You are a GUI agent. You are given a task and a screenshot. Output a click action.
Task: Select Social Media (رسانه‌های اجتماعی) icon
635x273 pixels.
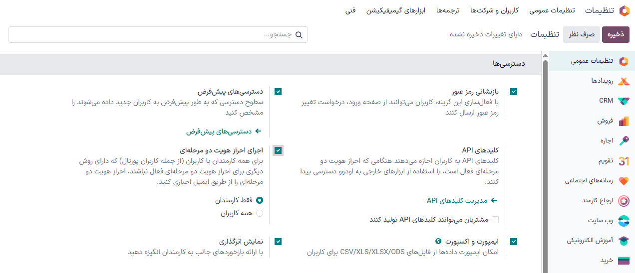coord(624,181)
